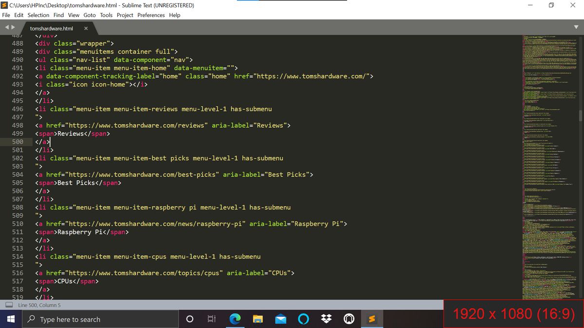Click the vertical scrollbar thumb
Image resolution: width=584 pixels, height=328 pixels.
click(x=580, y=115)
